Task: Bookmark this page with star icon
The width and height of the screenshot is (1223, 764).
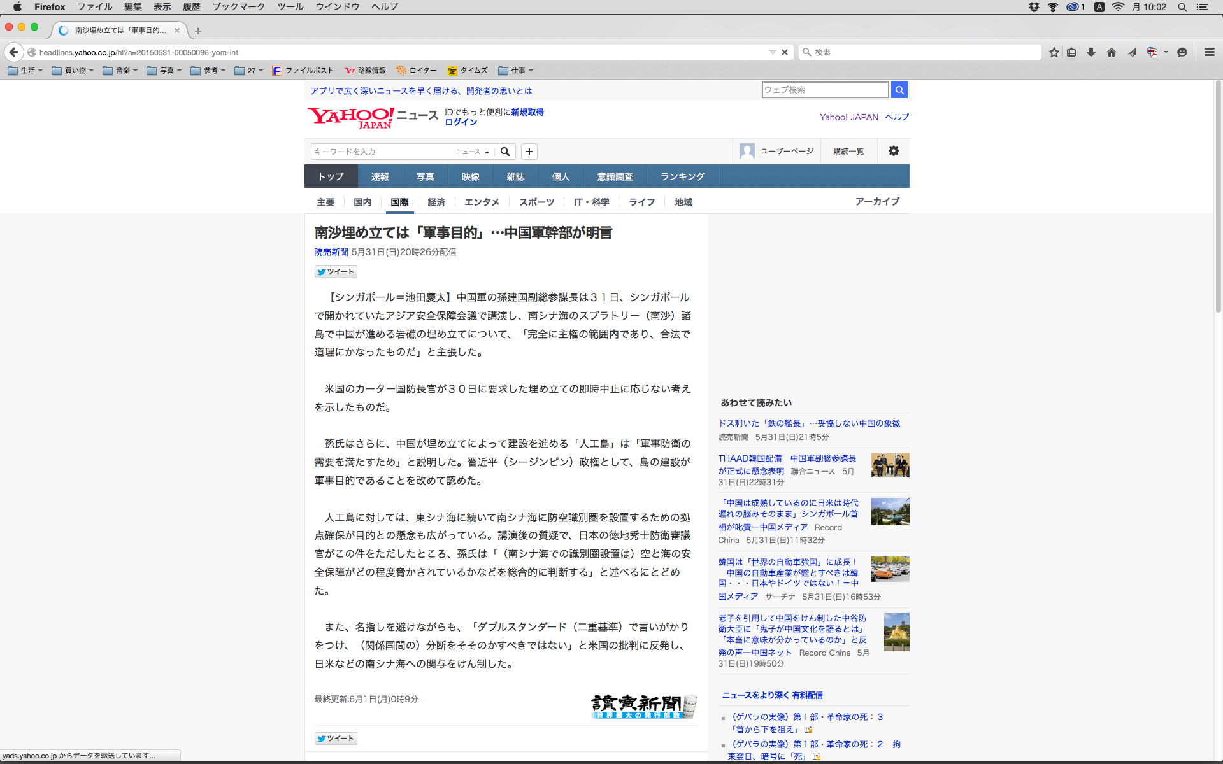Action: pos(1054,52)
